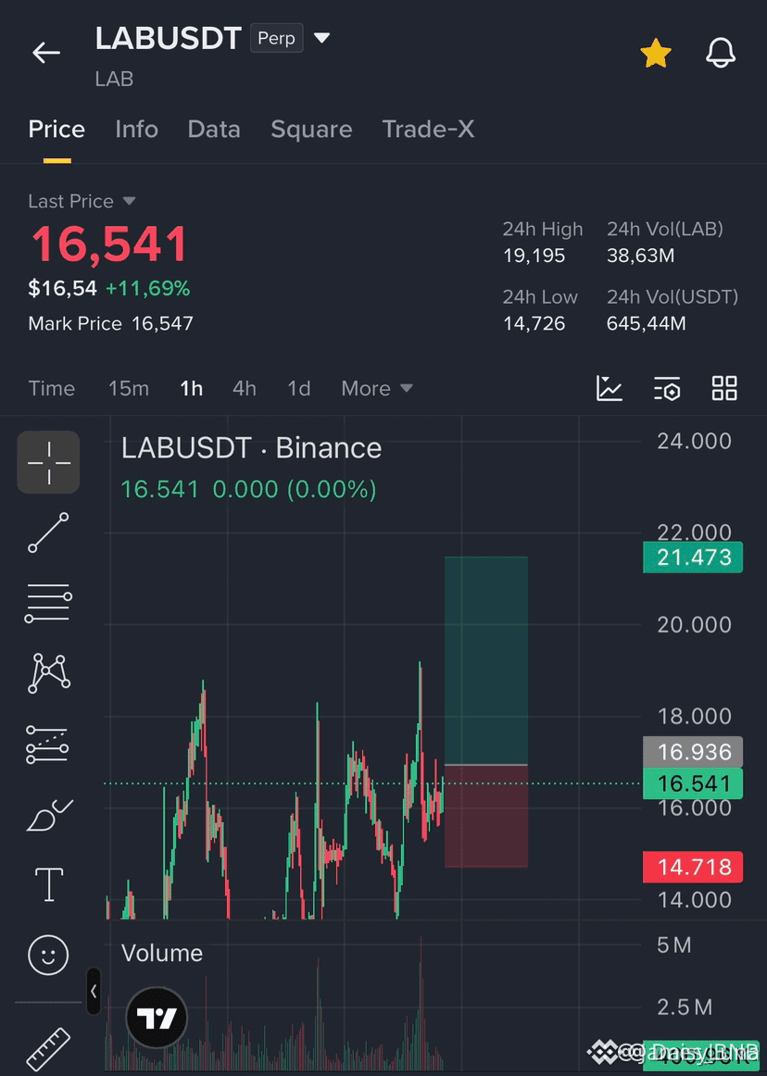Screen dimensions: 767x1076
Task: Select the 15m interval
Action: tap(129, 388)
